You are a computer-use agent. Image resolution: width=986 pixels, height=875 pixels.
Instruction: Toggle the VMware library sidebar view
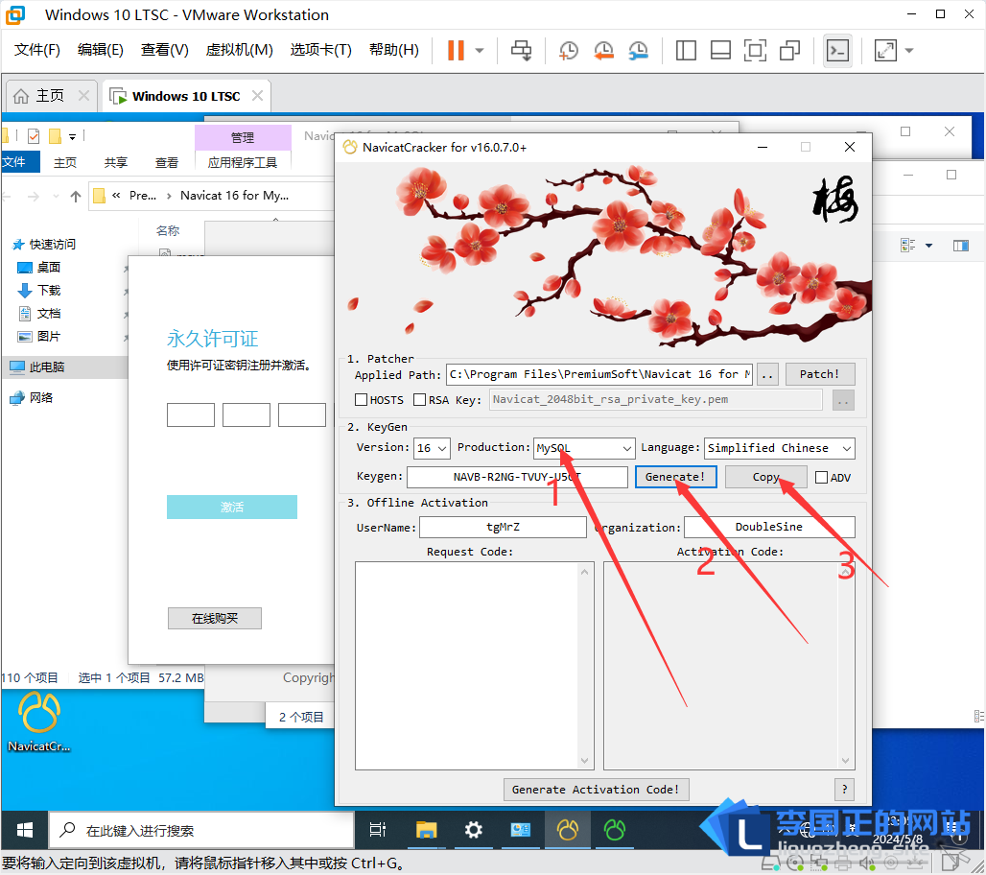pyautogui.click(x=686, y=50)
